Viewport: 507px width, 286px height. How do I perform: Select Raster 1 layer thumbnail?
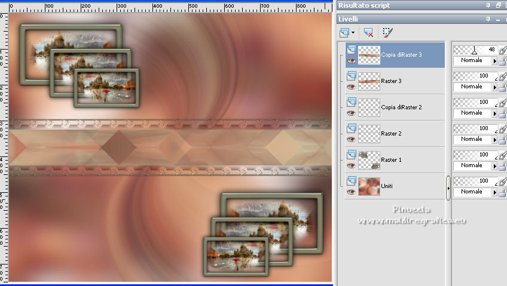369,160
